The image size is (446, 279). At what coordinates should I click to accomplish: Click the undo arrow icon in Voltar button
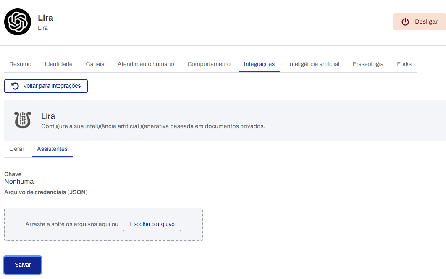click(x=15, y=86)
